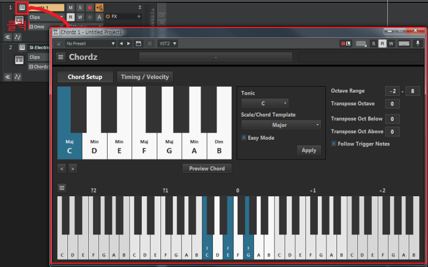Toggle the Follow Trigger Notes checkbox
The height and width of the screenshot is (267, 428).
click(x=333, y=143)
